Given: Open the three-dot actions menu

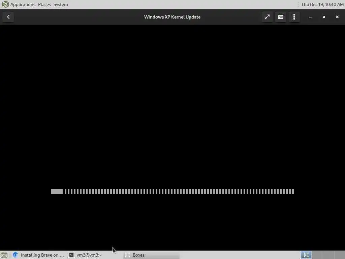Looking at the screenshot, I should (294, 17).
